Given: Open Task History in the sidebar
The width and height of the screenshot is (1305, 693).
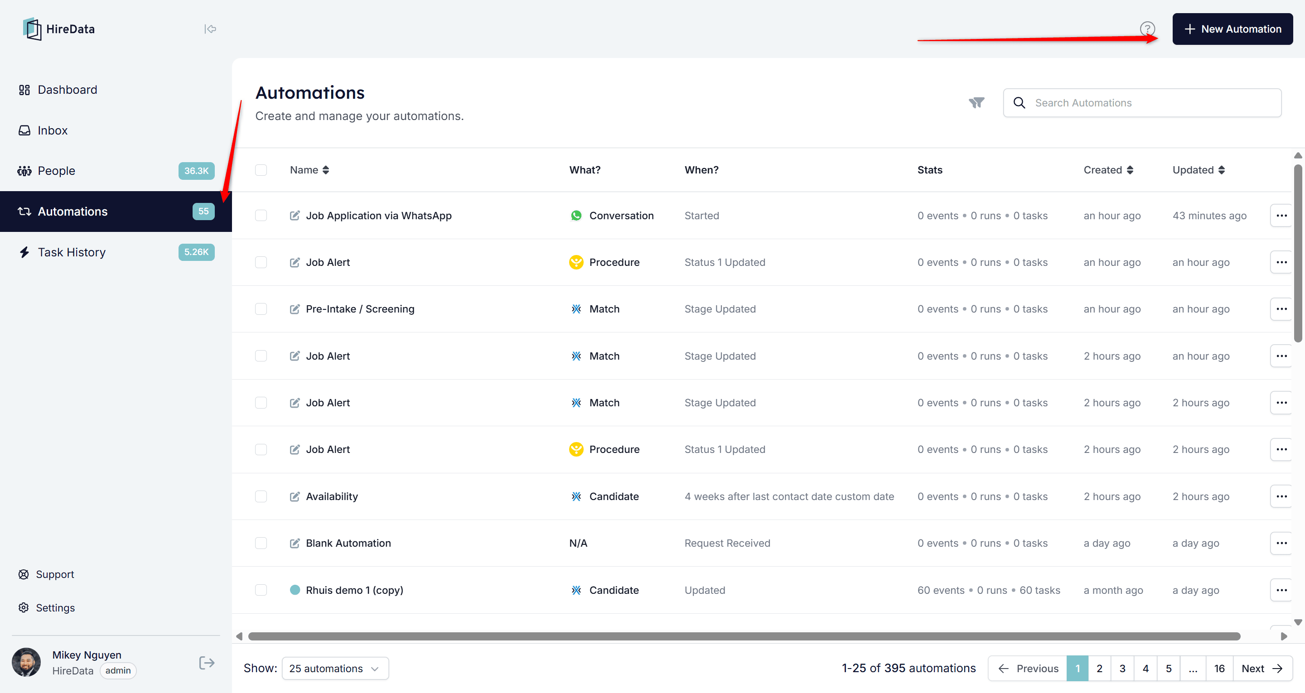Looking at the screenshot, I should pos(116,252).
